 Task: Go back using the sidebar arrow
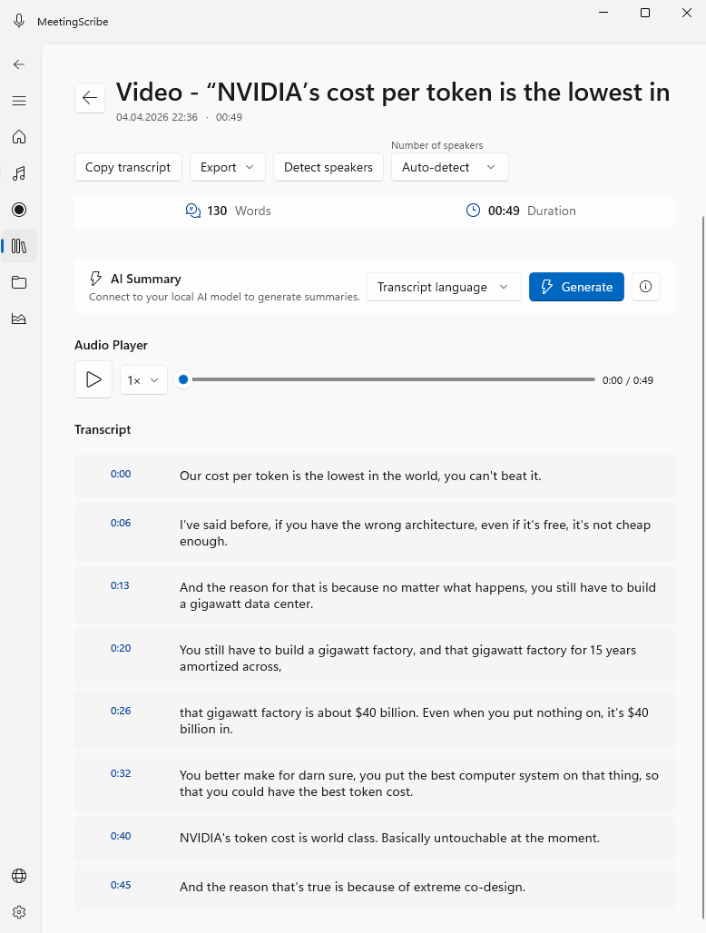[x=19, y=64]
